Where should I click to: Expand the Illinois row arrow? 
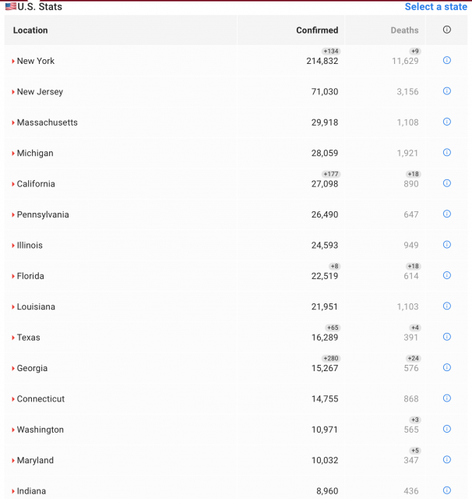13,246
